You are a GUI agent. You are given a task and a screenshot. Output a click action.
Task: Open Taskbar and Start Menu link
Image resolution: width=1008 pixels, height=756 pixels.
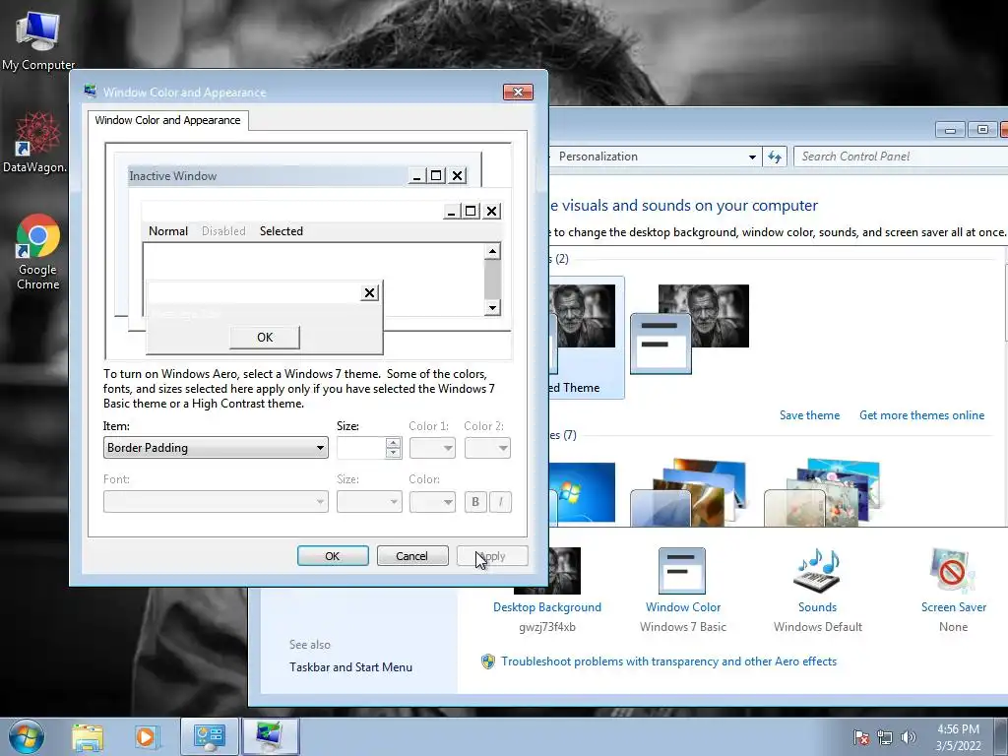(x=351, y=667)
